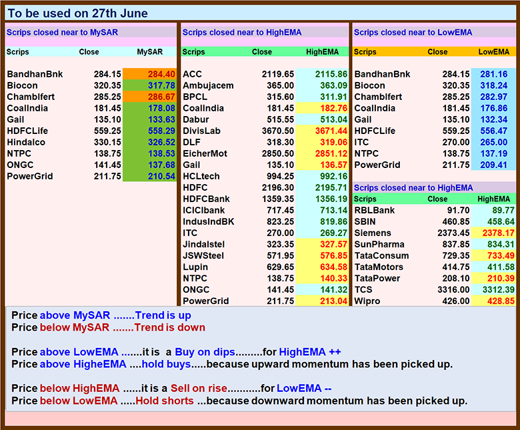Select ONGC MySAR value 137.68
This screenshot has height=430, width=520.
coord(161,165)
